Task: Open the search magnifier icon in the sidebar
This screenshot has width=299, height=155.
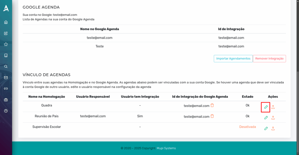Action: click(6, 67)
